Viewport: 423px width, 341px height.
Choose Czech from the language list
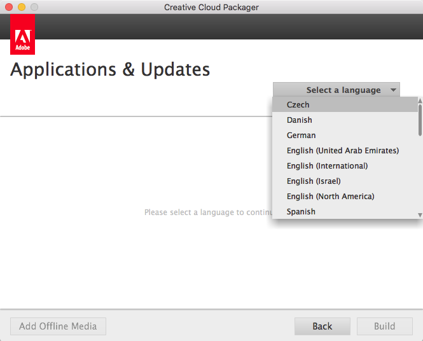click(x=345, y=105)
